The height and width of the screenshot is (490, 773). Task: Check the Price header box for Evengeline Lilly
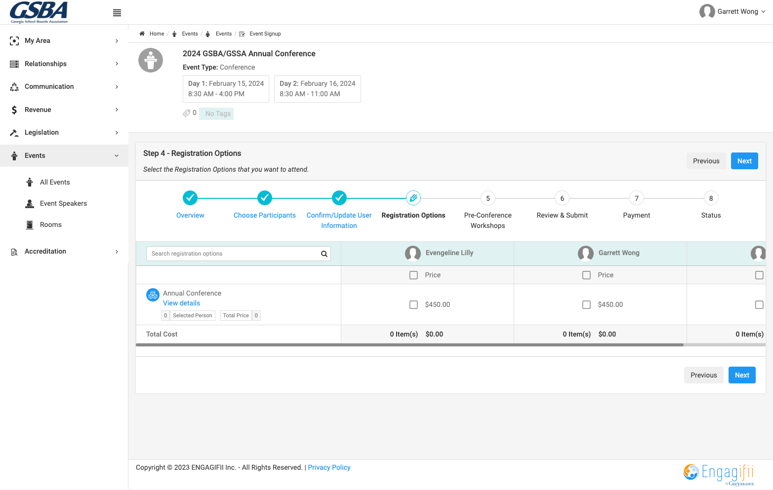coord(413,275)
